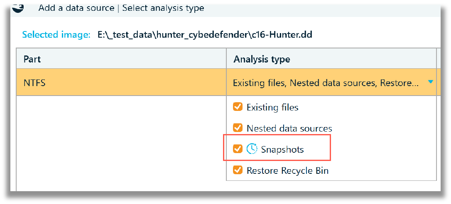Disable the Snapshots checkbox

238,149
